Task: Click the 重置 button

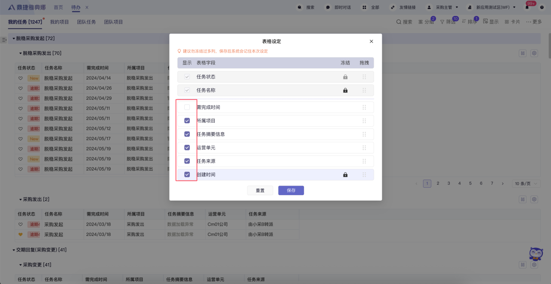Action: pos(260,190)
